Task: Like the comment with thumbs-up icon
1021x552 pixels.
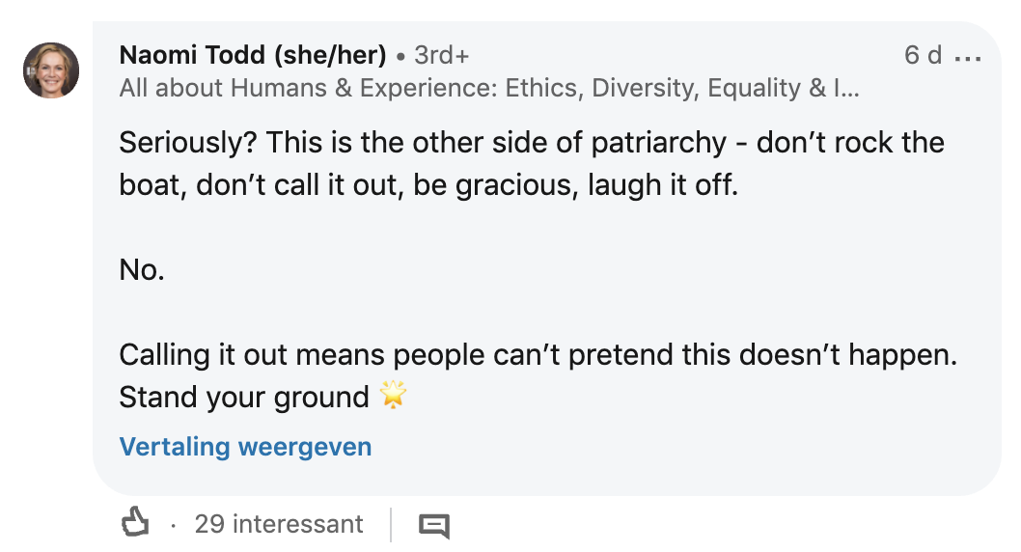Action: click(135, 524)
